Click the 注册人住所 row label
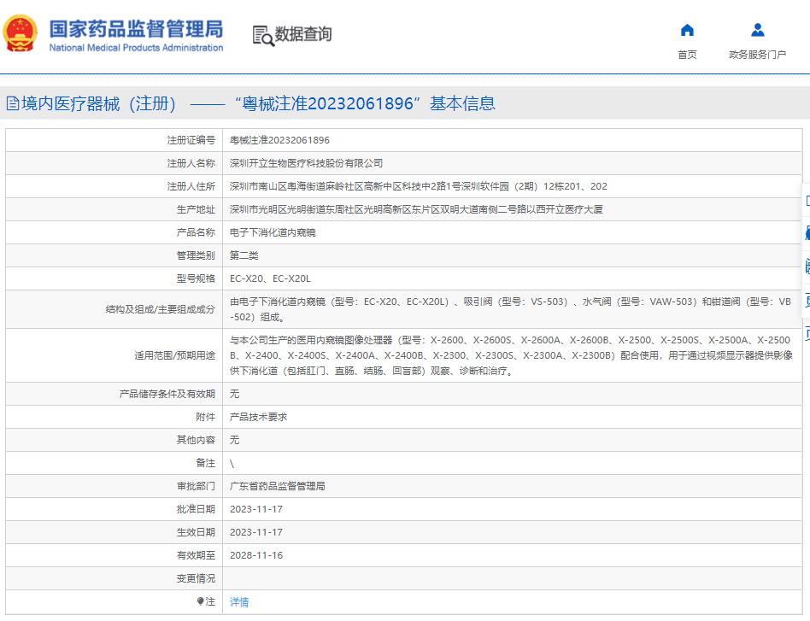This screenshot has width=810, height=621. click(191, 186)
